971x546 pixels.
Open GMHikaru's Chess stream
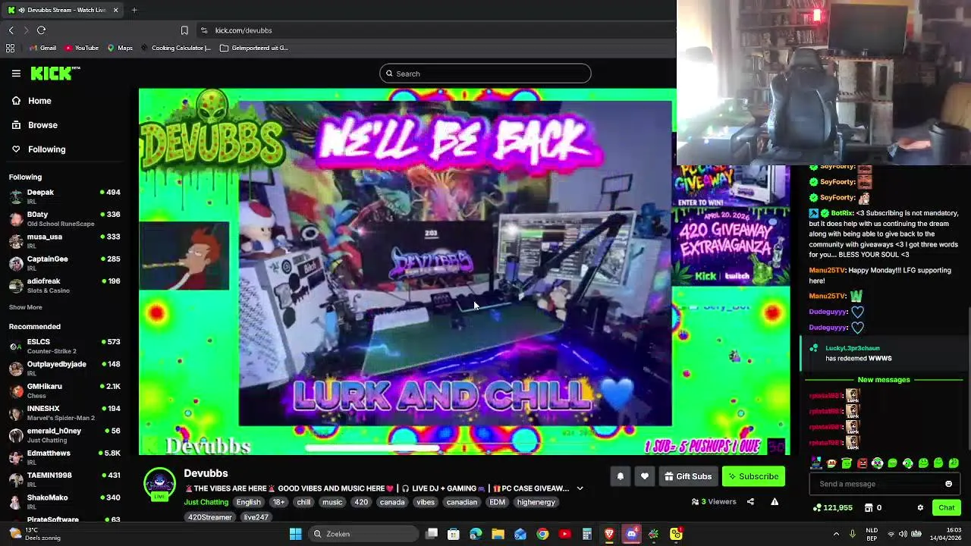click(x=65, y=391)
